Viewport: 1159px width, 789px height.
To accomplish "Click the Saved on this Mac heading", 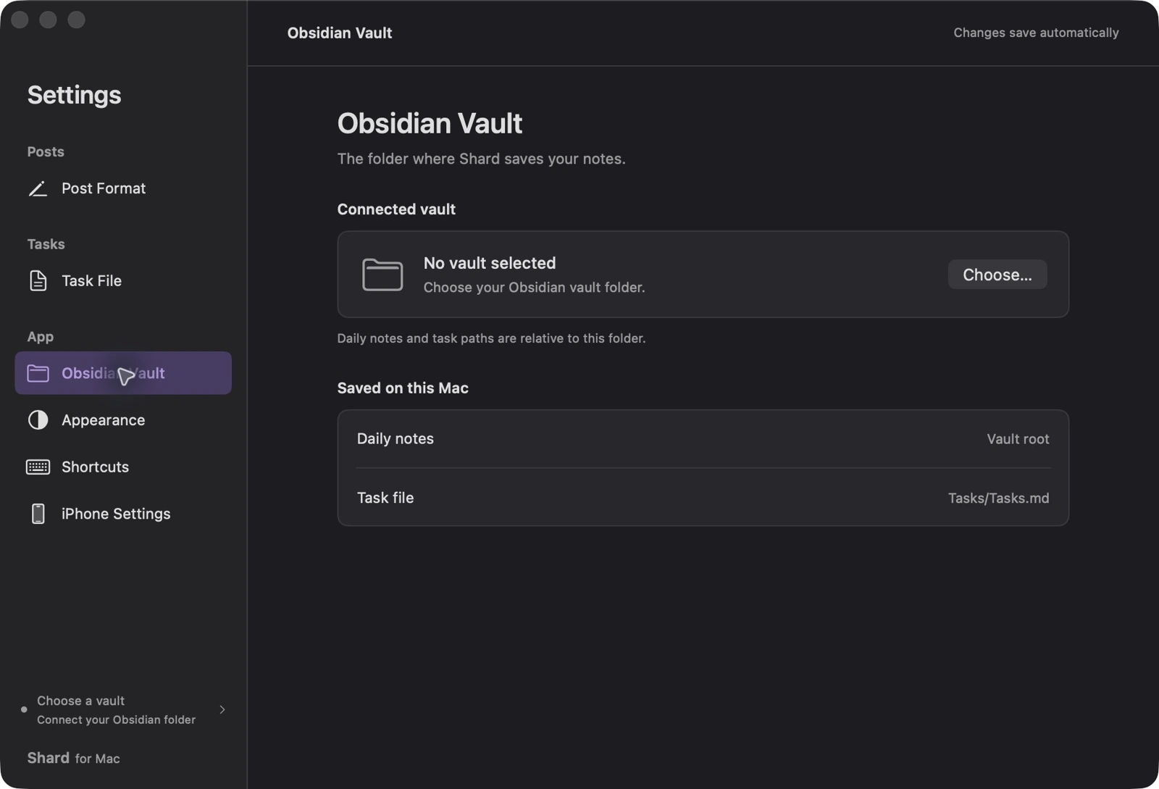I will point(403,388).
